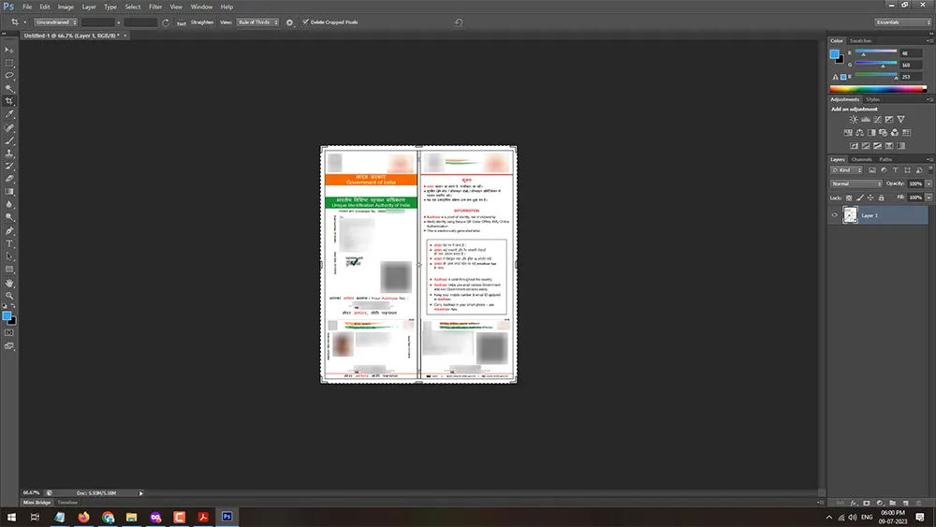This screenshot has width=936, height=527.
Task: Toggle lock position
Action: click(870, 198)
